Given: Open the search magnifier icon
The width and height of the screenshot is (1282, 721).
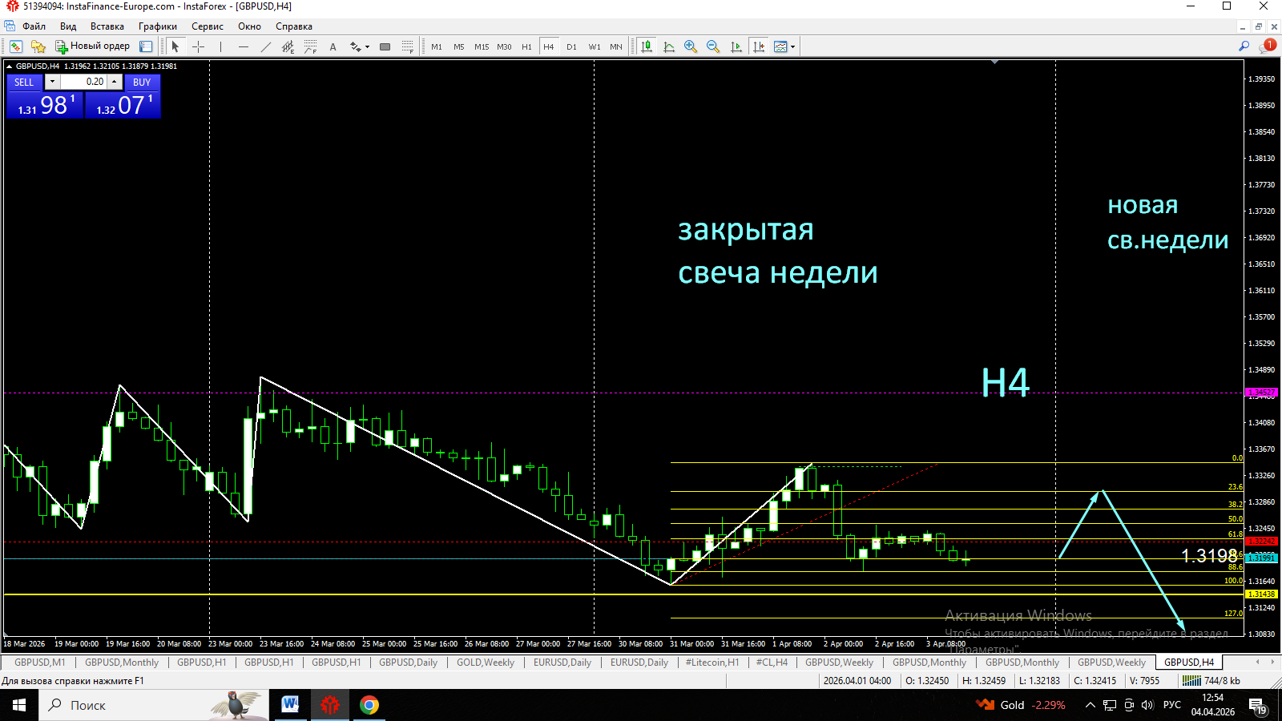Looking at the screenshot, I should pos(1244,46).
